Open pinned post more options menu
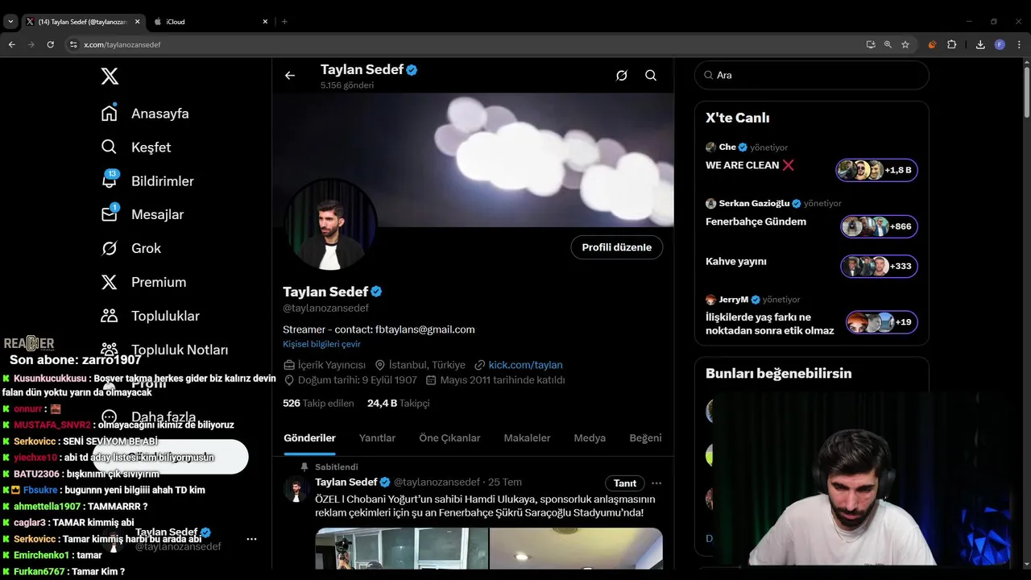The image size is (1031, 580). (656, 483)
